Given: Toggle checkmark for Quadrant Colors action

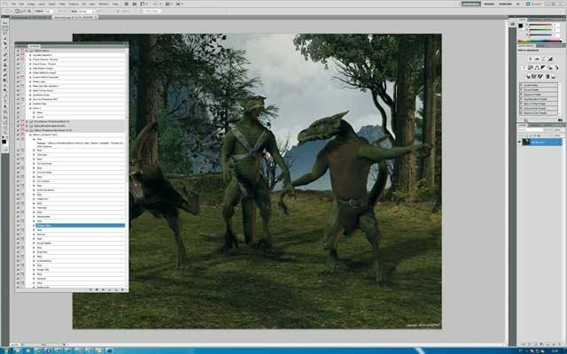Looking at the screenshot, I should pyautogui.click(x=18, y=95).
